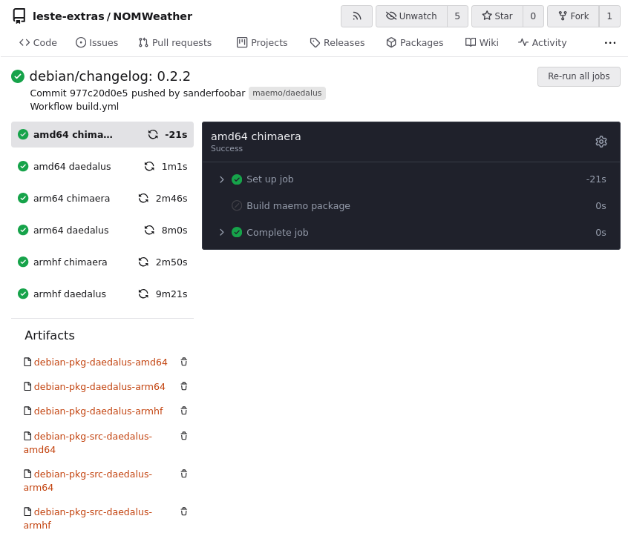Switch to the Issues tab
Viewport: 628px width, 533px height.
[97, 43]
